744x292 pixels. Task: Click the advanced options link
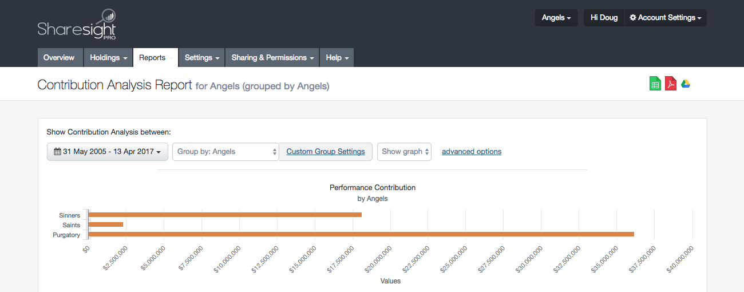(x=472, y=152)
